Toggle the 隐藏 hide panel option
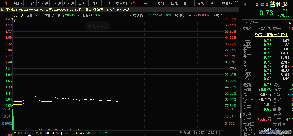The image size is (293, 136). click(x=225, y=3)
